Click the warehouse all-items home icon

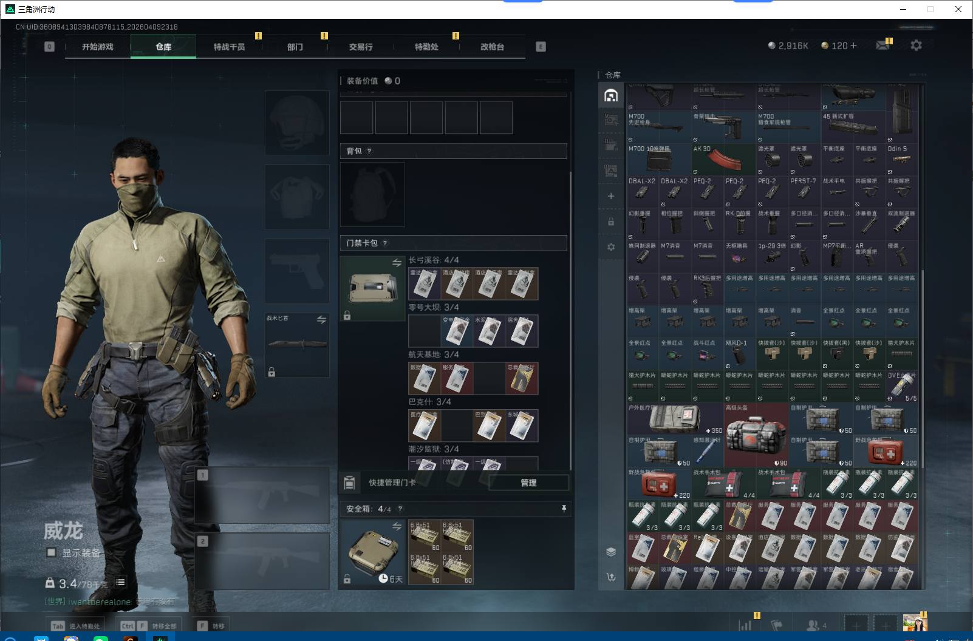coord(611,95)
